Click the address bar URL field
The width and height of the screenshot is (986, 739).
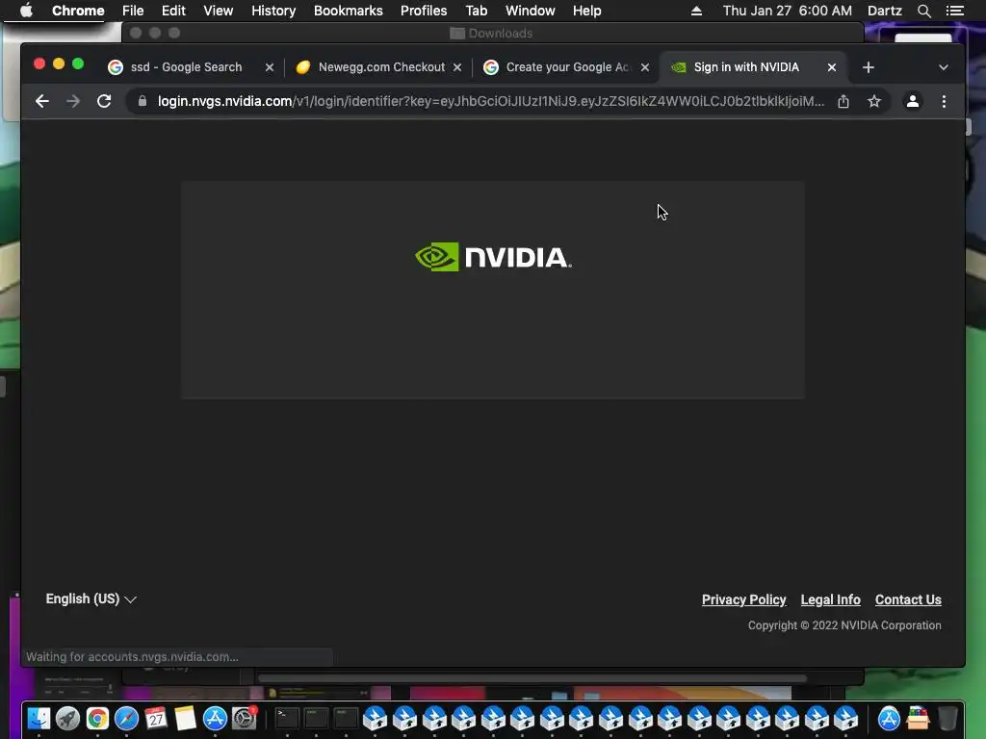coord(490,101)
